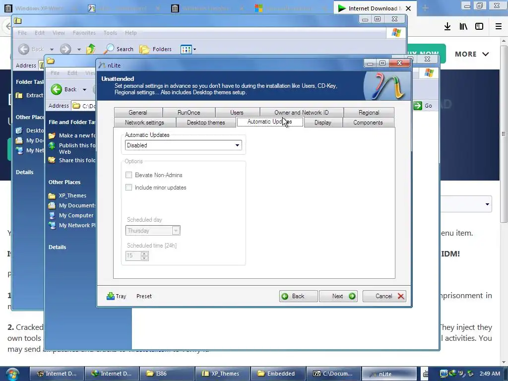The image size is (508, 381).
Task: Toggle Folders pane in rear Explorer toolbar
Action: 155,49
